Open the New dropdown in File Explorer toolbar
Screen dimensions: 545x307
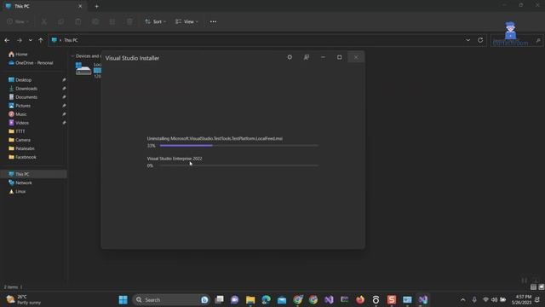[x=17, y=21]
